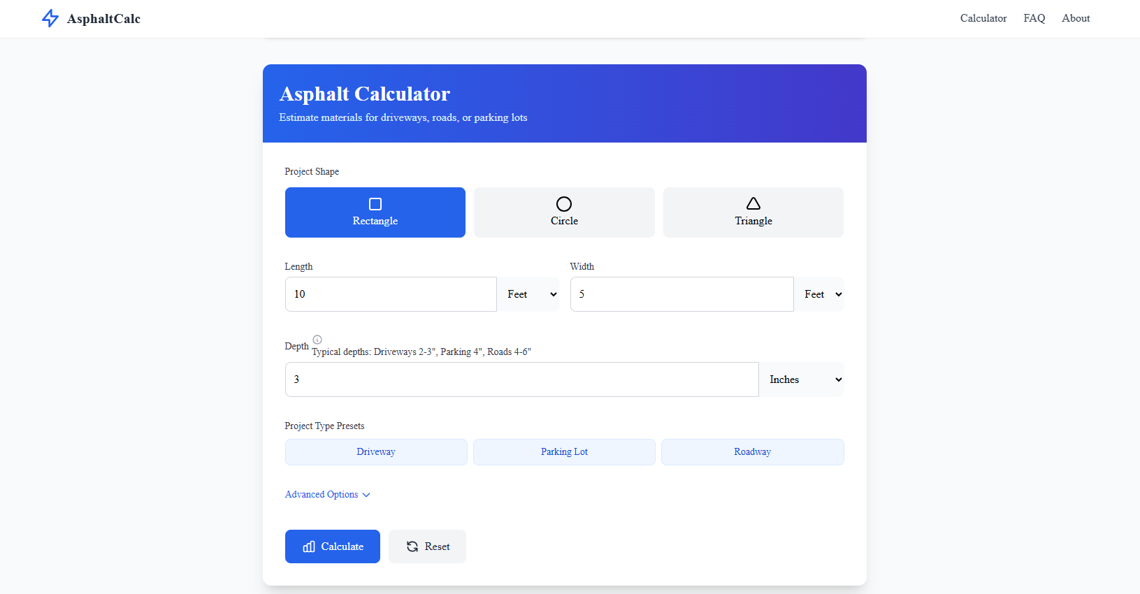The image size is (1140, 594).
Task: Click the bar chart icon on Calculate
Action: click(309, 546)
